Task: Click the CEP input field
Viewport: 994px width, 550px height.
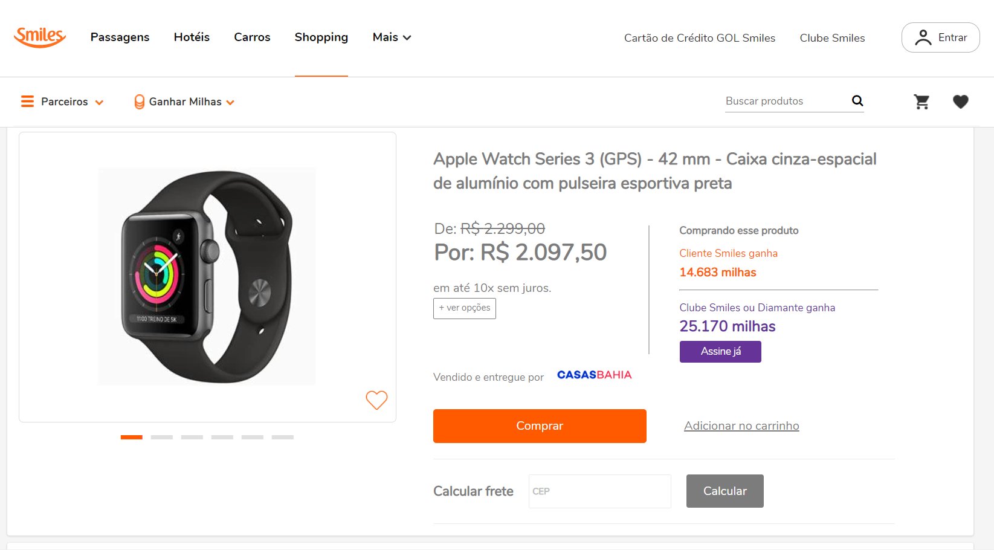Action: [x=599, y=491]
